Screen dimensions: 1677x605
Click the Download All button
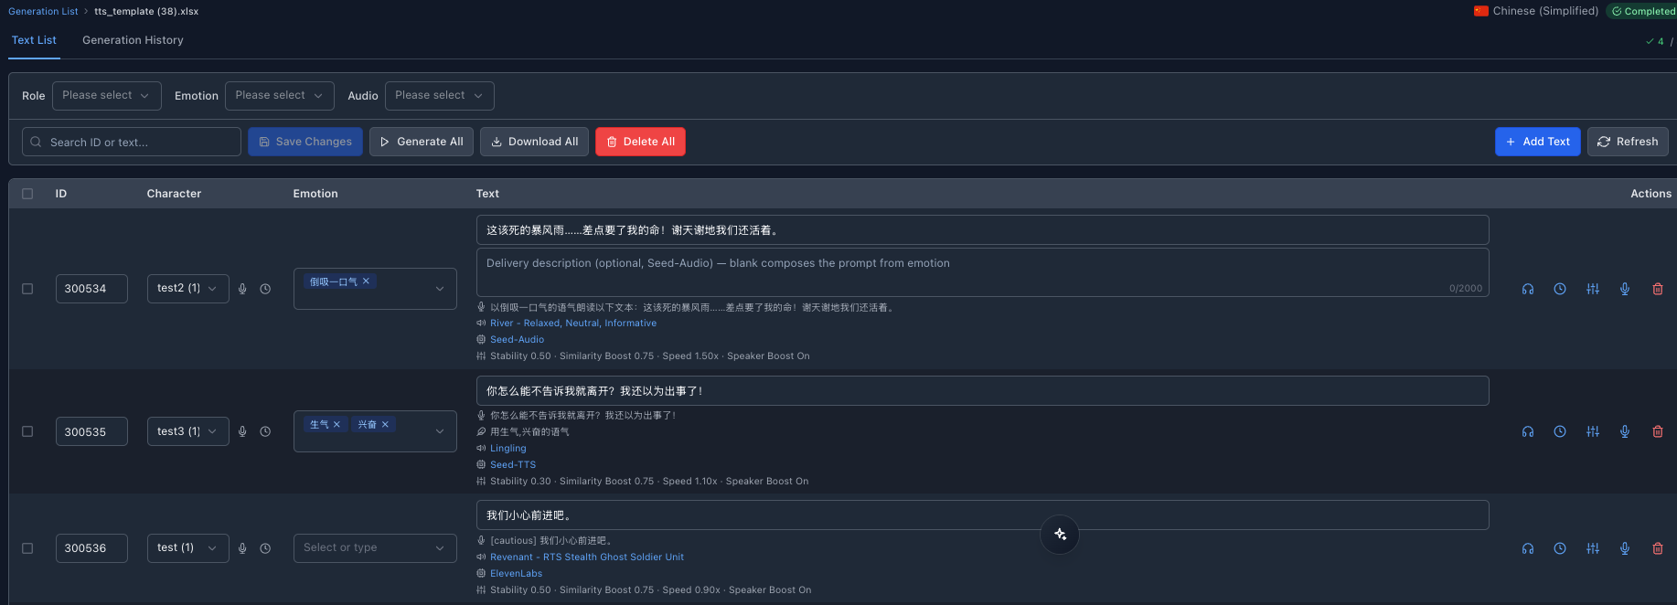(534, 142)
